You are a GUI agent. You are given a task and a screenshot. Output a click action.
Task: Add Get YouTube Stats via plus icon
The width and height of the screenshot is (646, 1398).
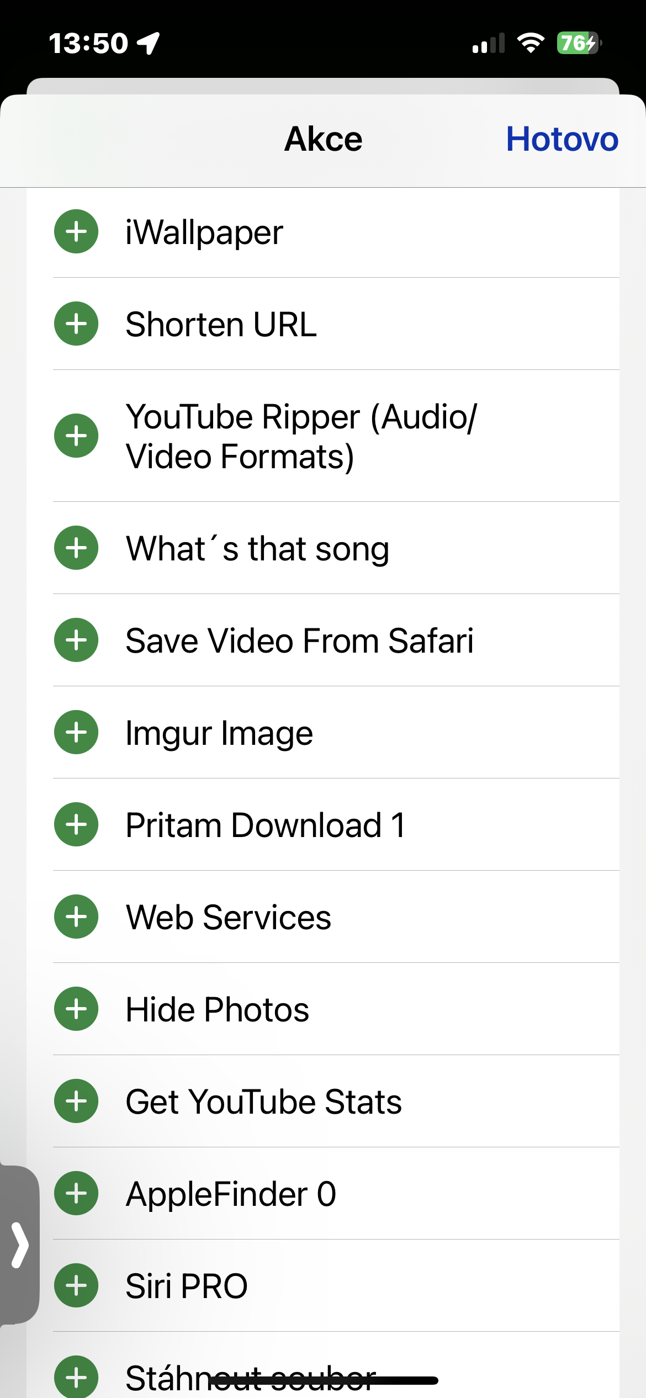(x=76, y=1102)
